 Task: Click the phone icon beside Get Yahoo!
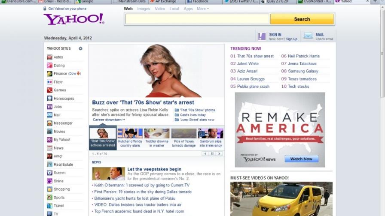[x=45, y=9]
